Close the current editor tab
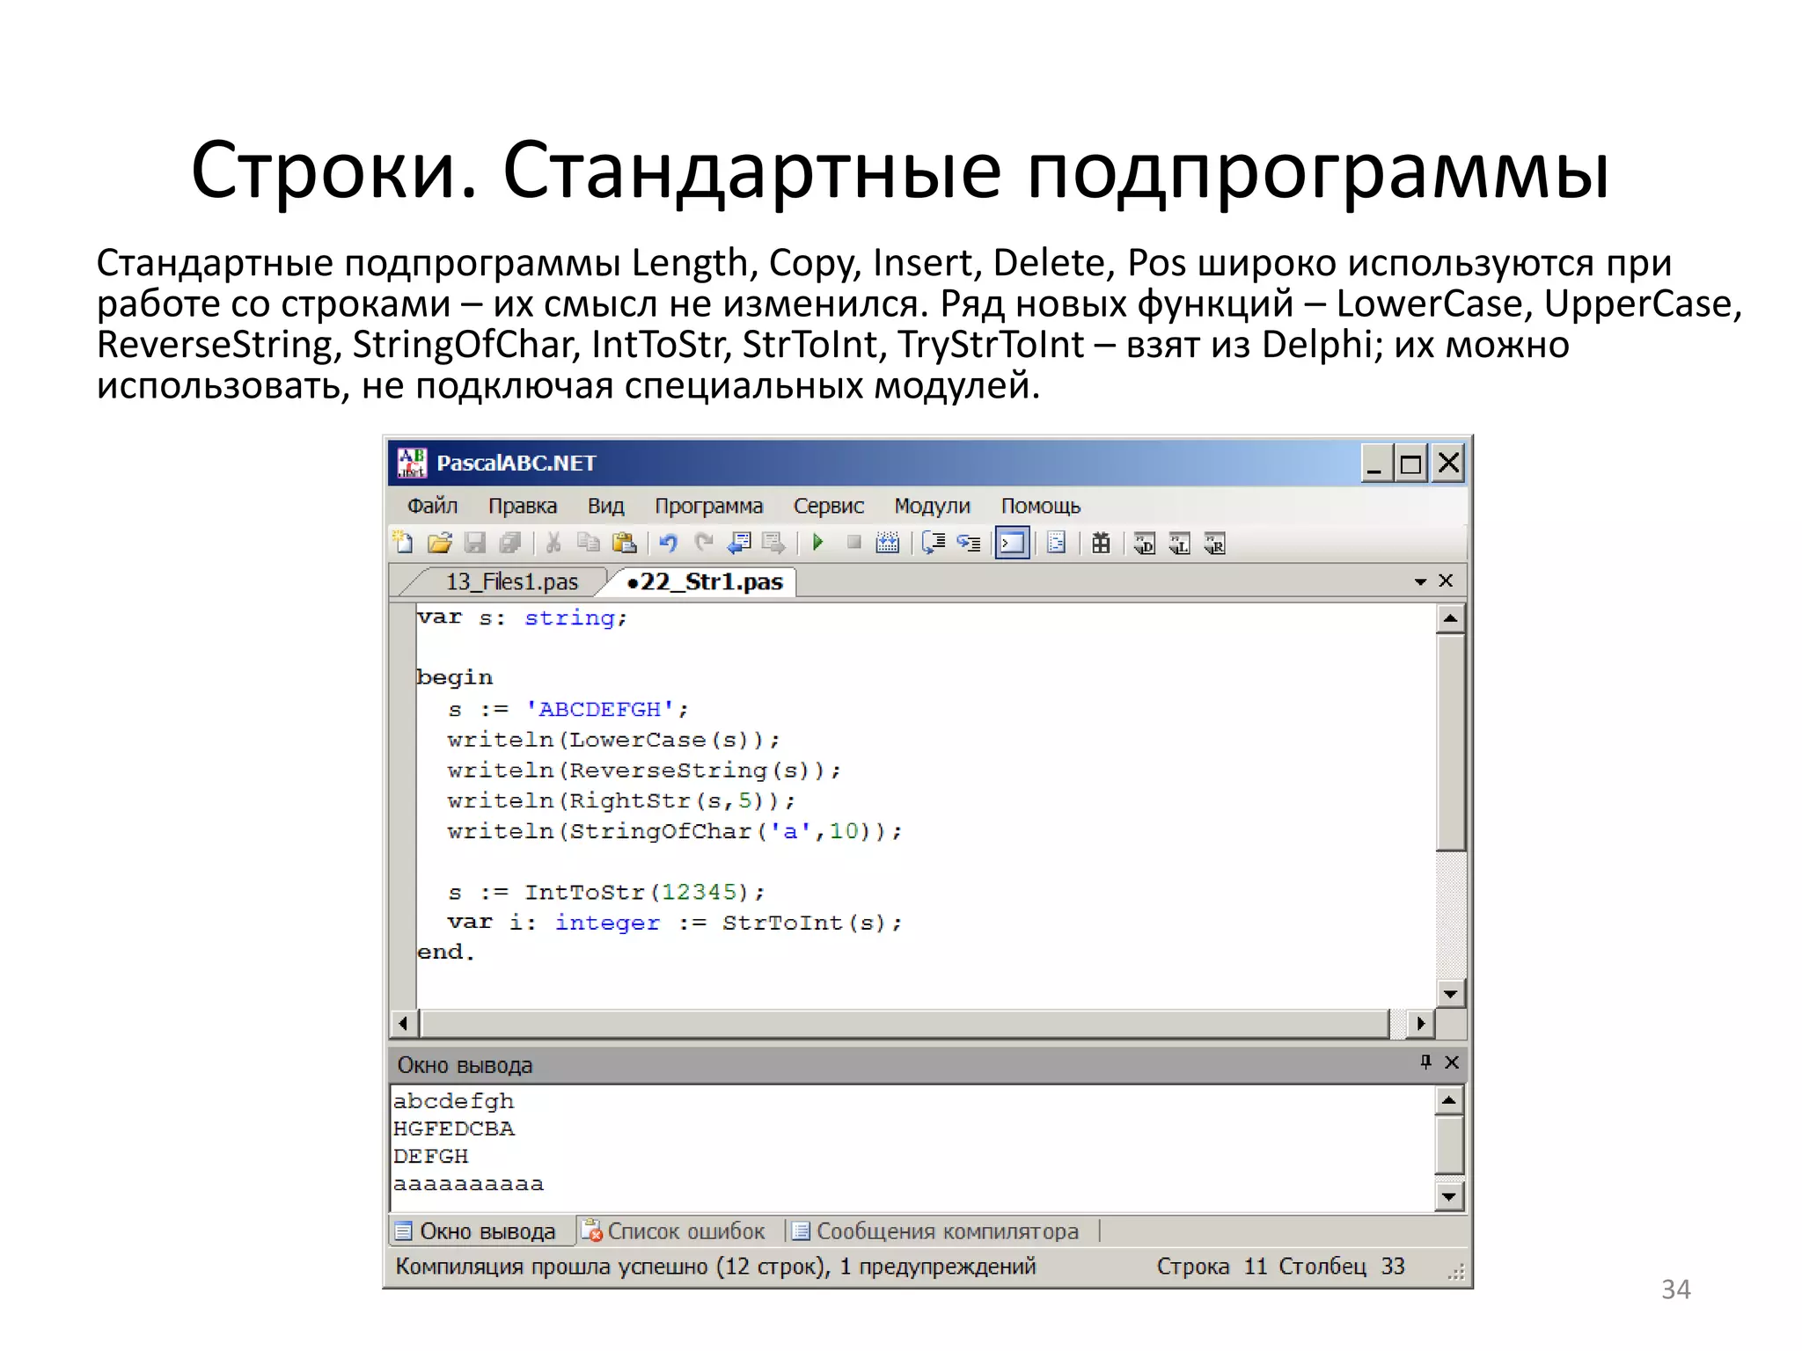This screenshot has height=1351, width=1802. (1446, 581)
